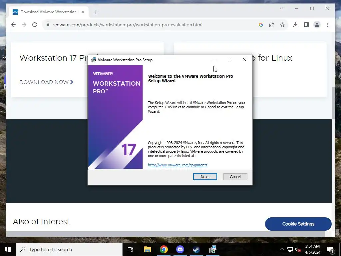This screenshot has width=341, height=256.
Task: Open the Chrome profile menu
Action: pyautogui.click(x=317, y=25)
